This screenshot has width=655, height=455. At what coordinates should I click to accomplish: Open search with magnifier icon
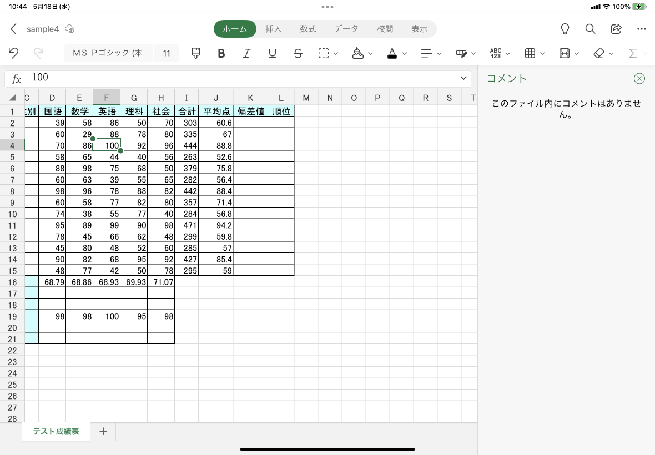point(590,29)
